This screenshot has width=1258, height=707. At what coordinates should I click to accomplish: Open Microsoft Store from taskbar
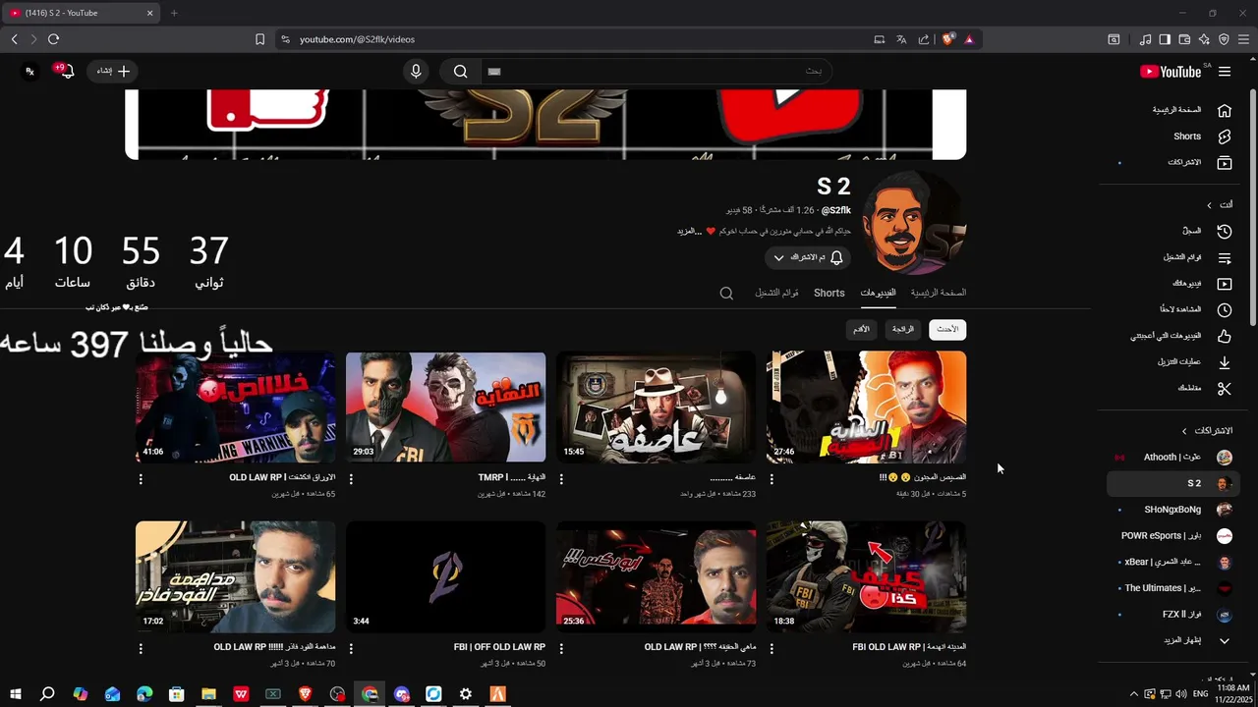[176, 694]
